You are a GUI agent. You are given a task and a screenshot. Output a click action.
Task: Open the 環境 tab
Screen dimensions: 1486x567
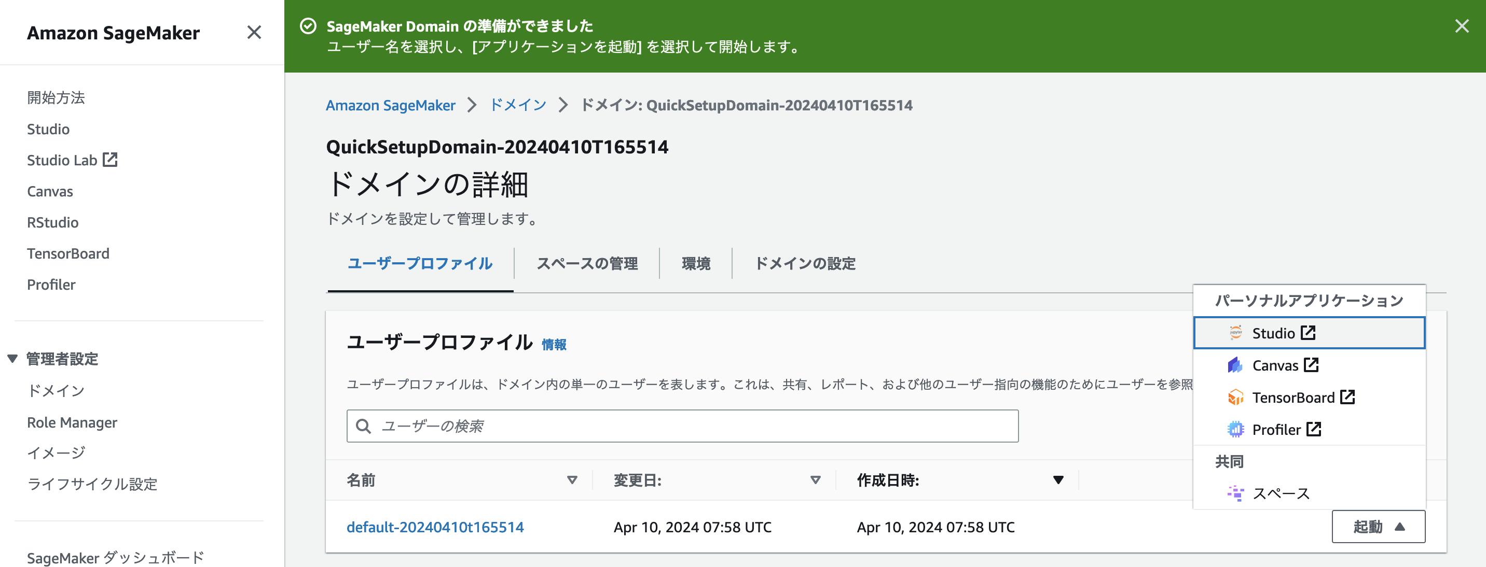pyautogui.click(x=696, y=263)
